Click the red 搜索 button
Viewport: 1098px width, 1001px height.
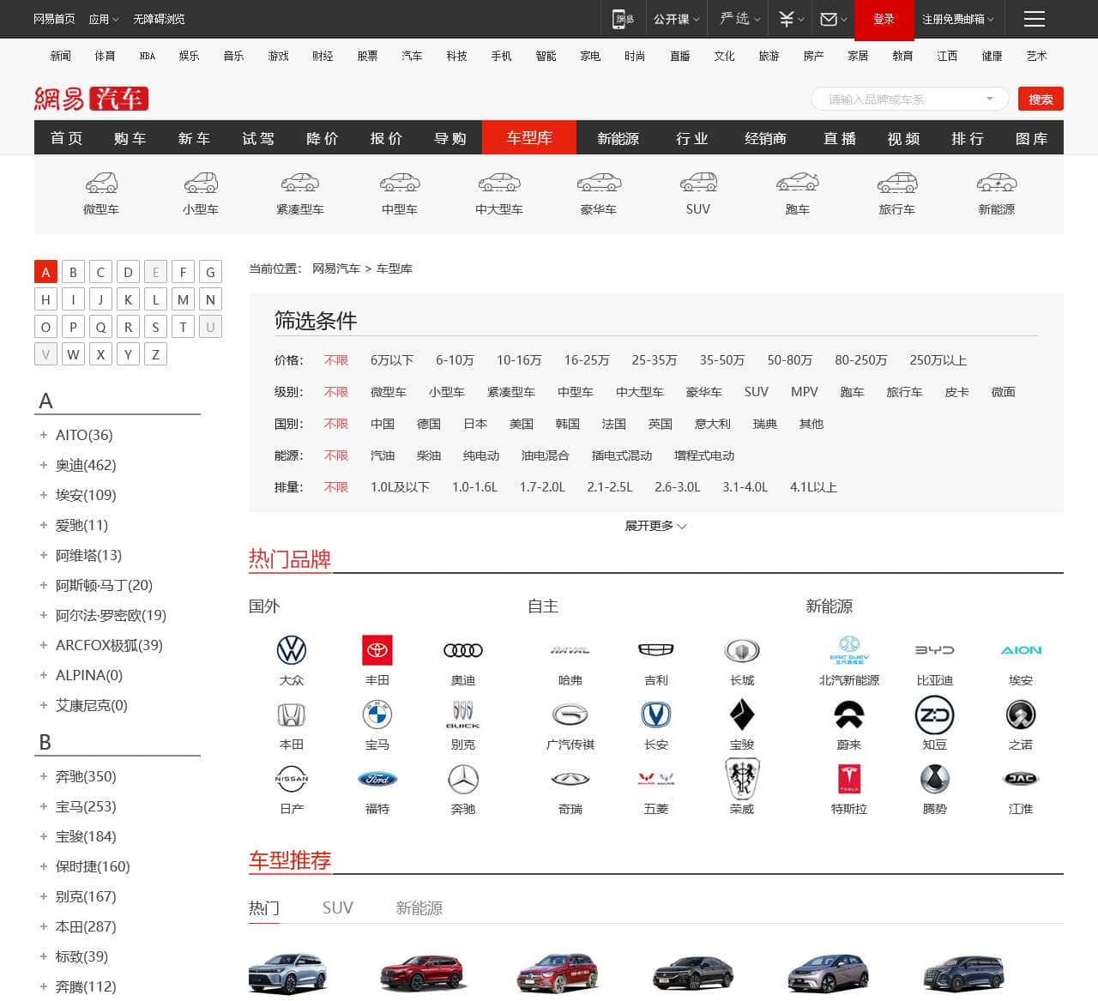point(1041,99)
